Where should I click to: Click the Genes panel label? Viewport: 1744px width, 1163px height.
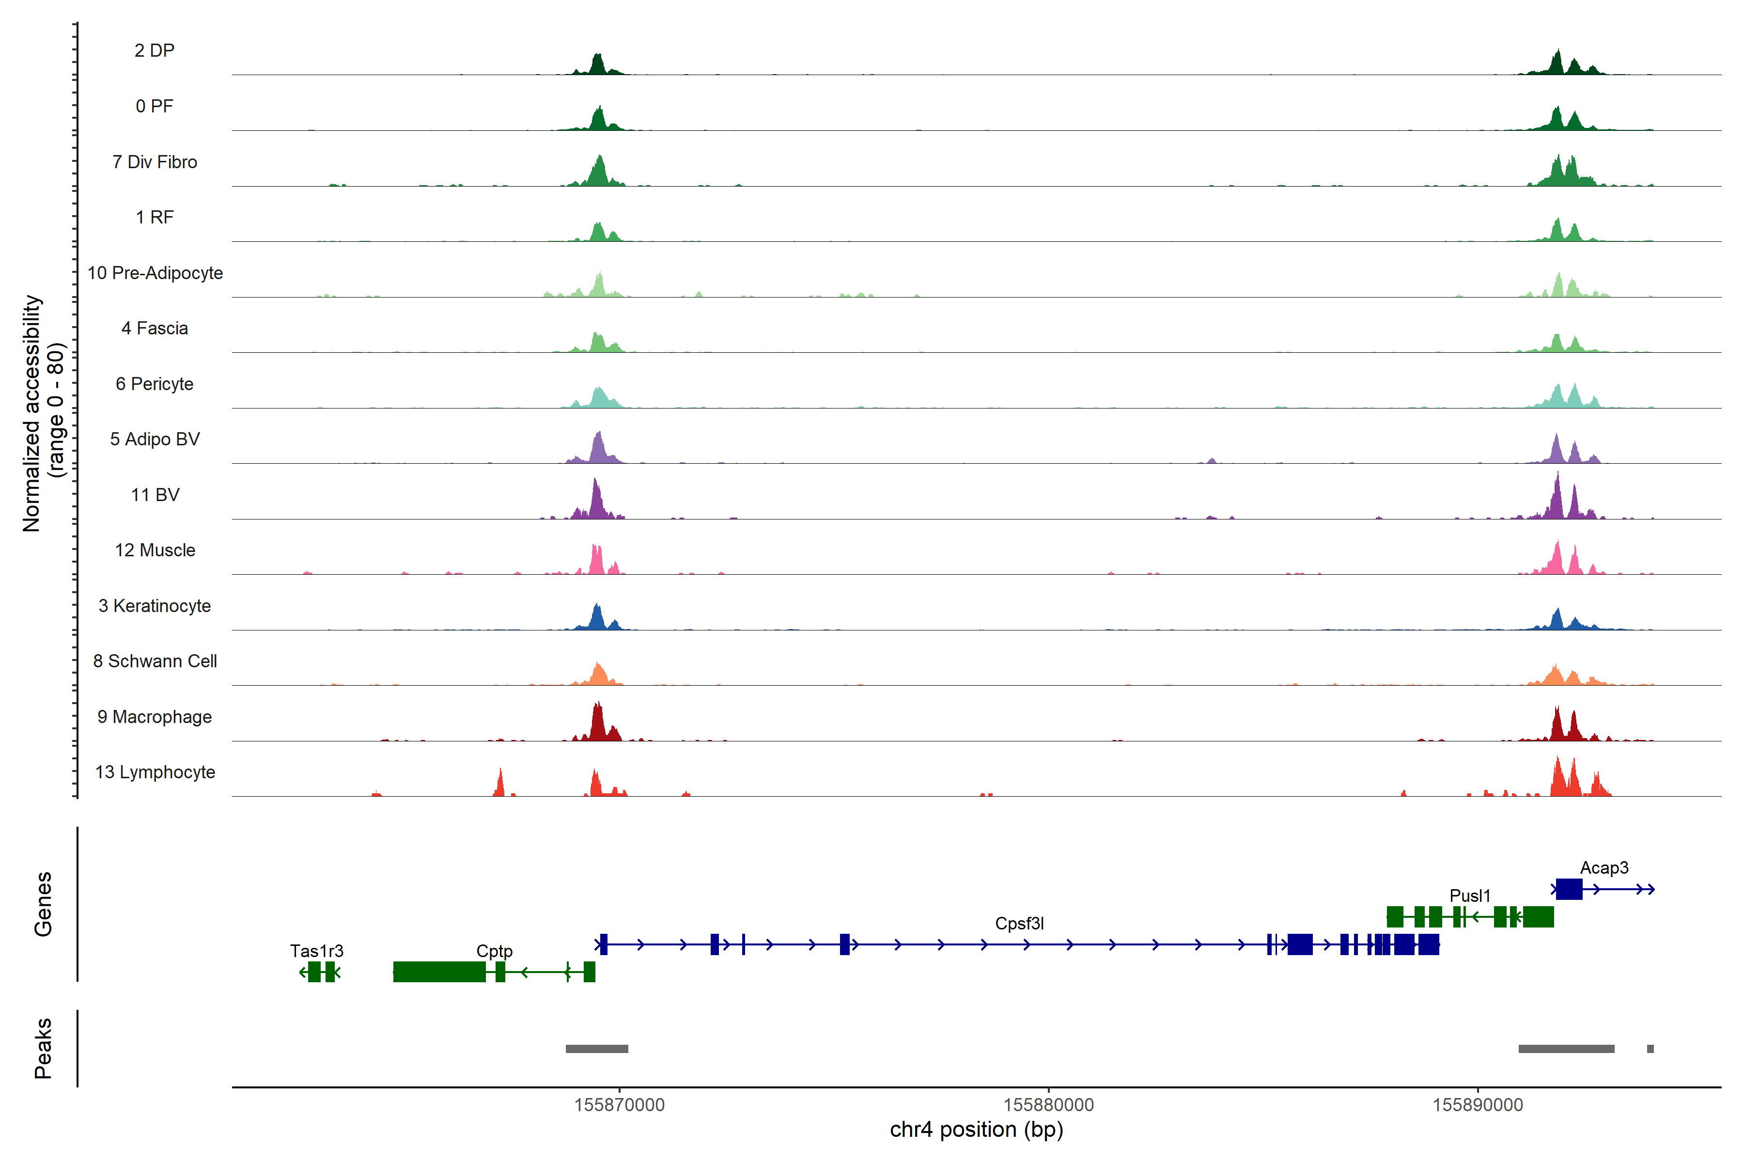43,903
